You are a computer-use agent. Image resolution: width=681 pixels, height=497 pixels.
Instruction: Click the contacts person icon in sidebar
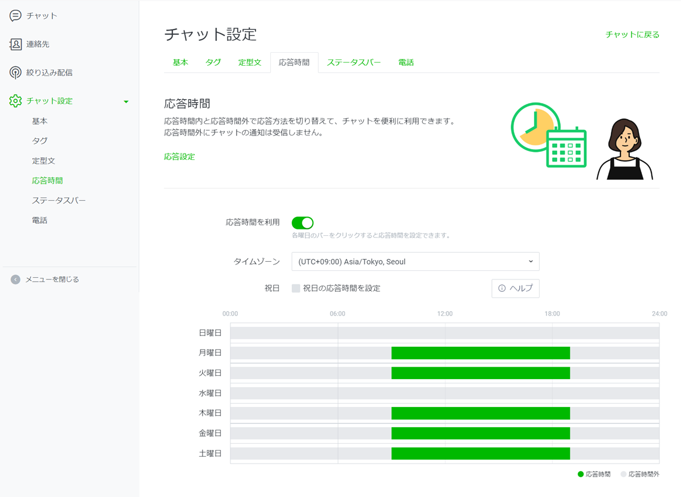(x=15, y=44)
